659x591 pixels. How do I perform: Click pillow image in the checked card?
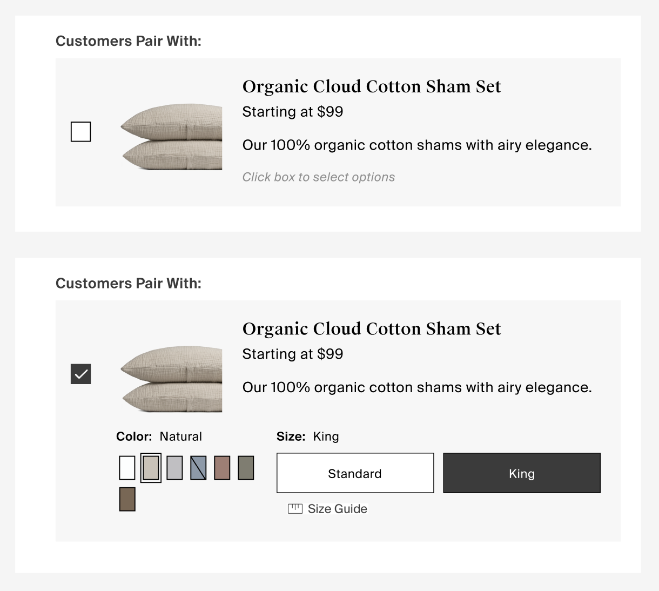172,380
